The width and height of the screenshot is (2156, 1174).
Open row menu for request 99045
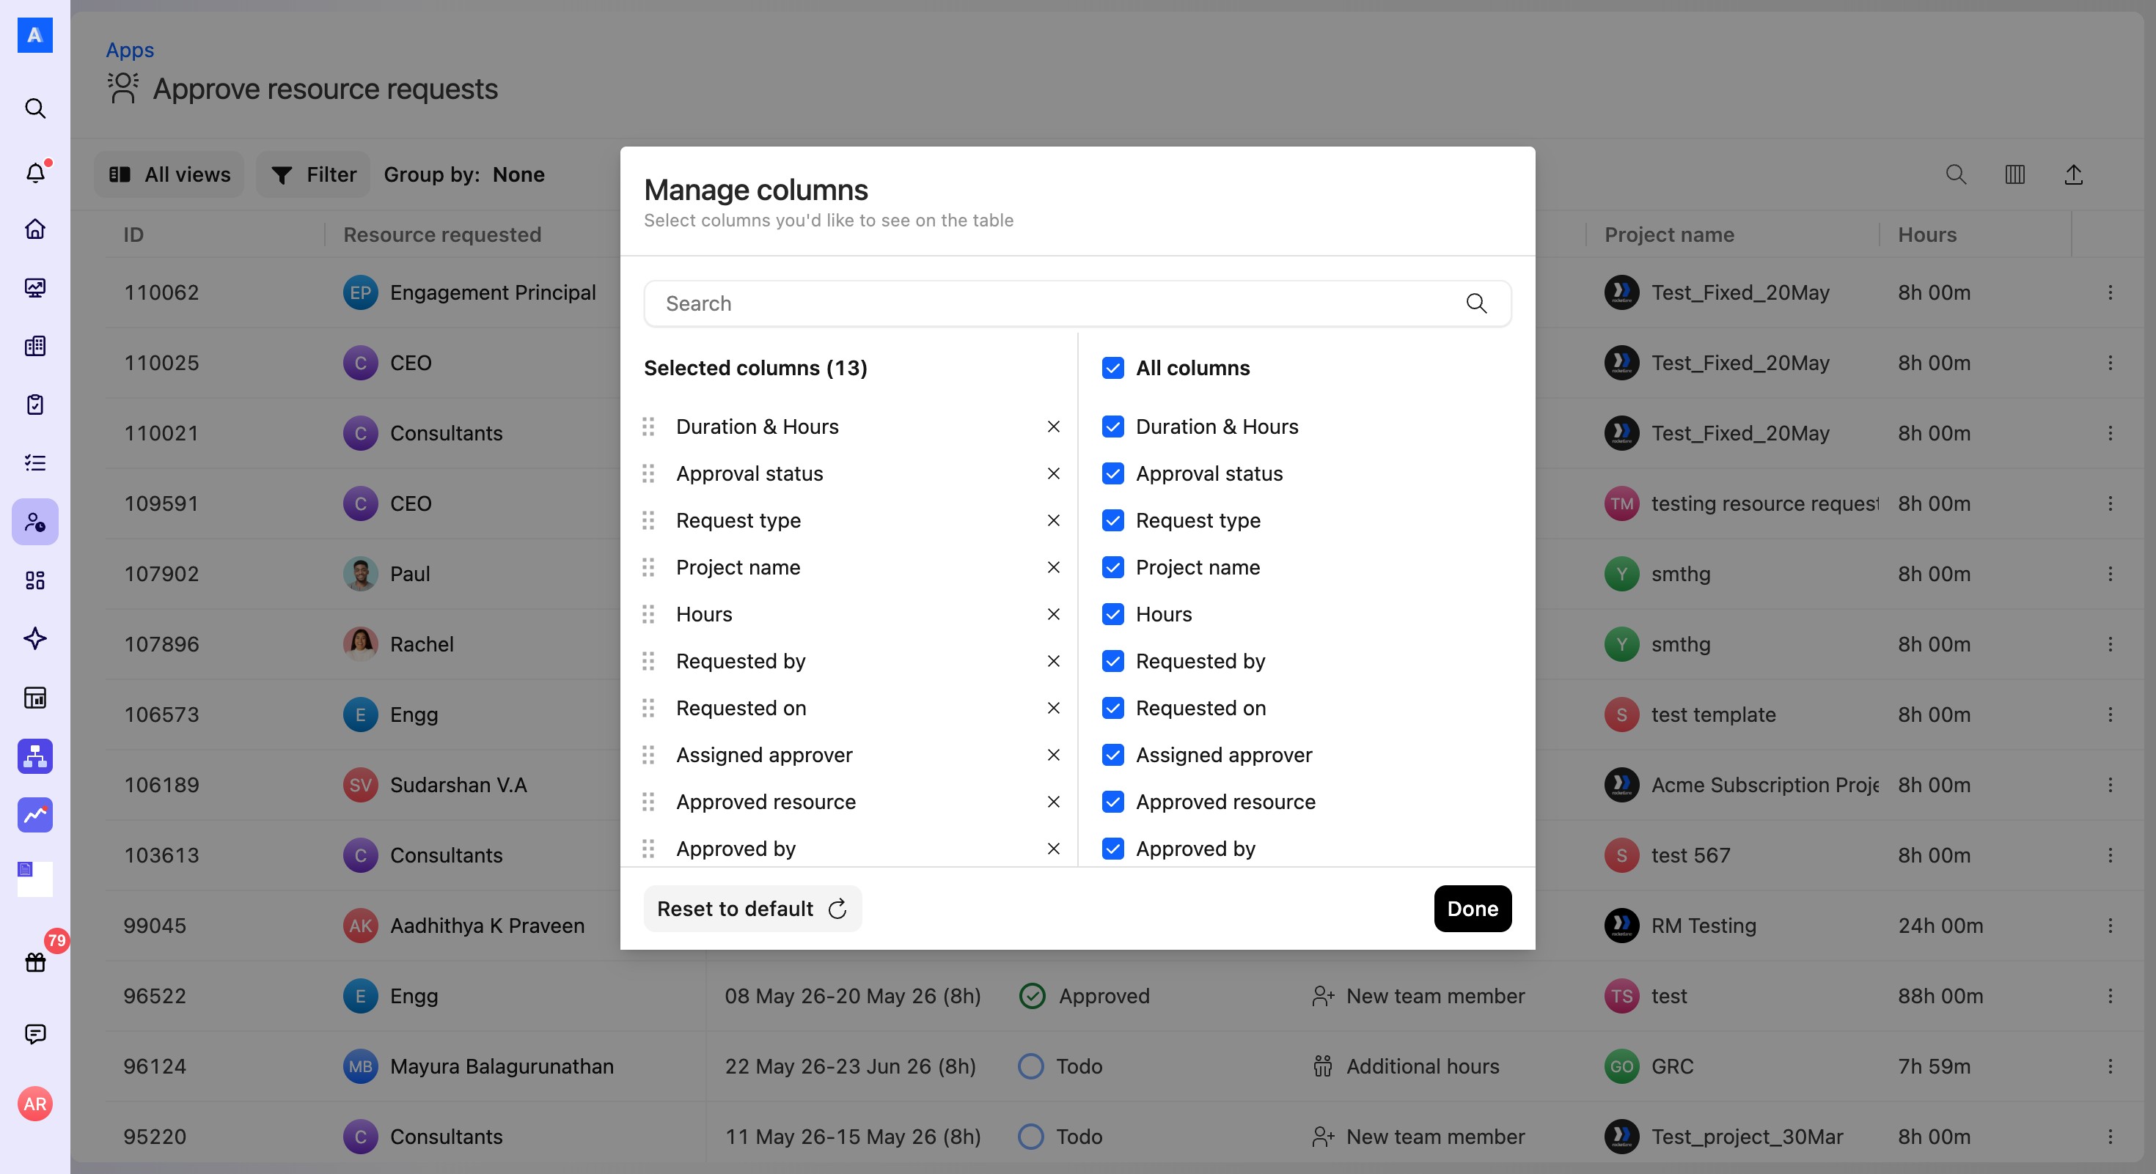[x=2110, y=925]
